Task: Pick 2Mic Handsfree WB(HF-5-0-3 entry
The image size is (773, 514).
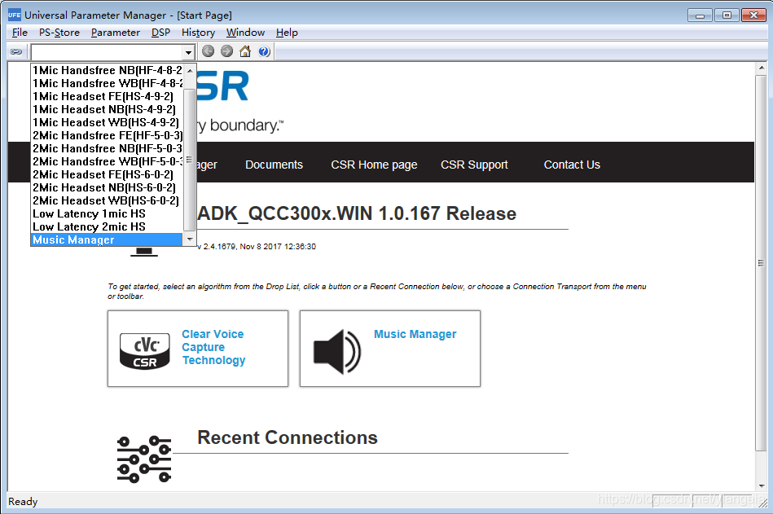Action: [107, 161]
